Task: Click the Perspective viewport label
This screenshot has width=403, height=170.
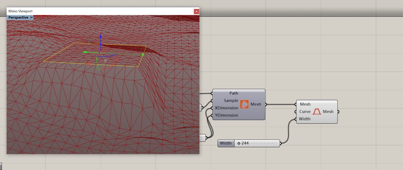Action: point(18,18)
